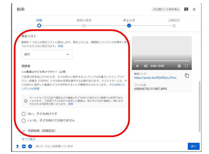Select はい、子ども向けです radio button

tap(23, 114)
